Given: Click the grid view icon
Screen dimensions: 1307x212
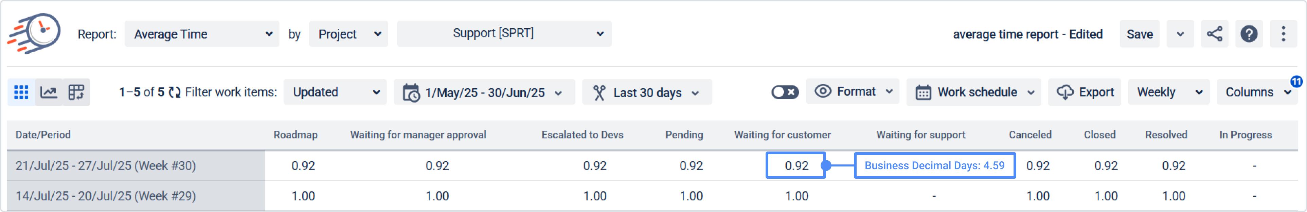Looking at the screenshot, I should 21,92.
